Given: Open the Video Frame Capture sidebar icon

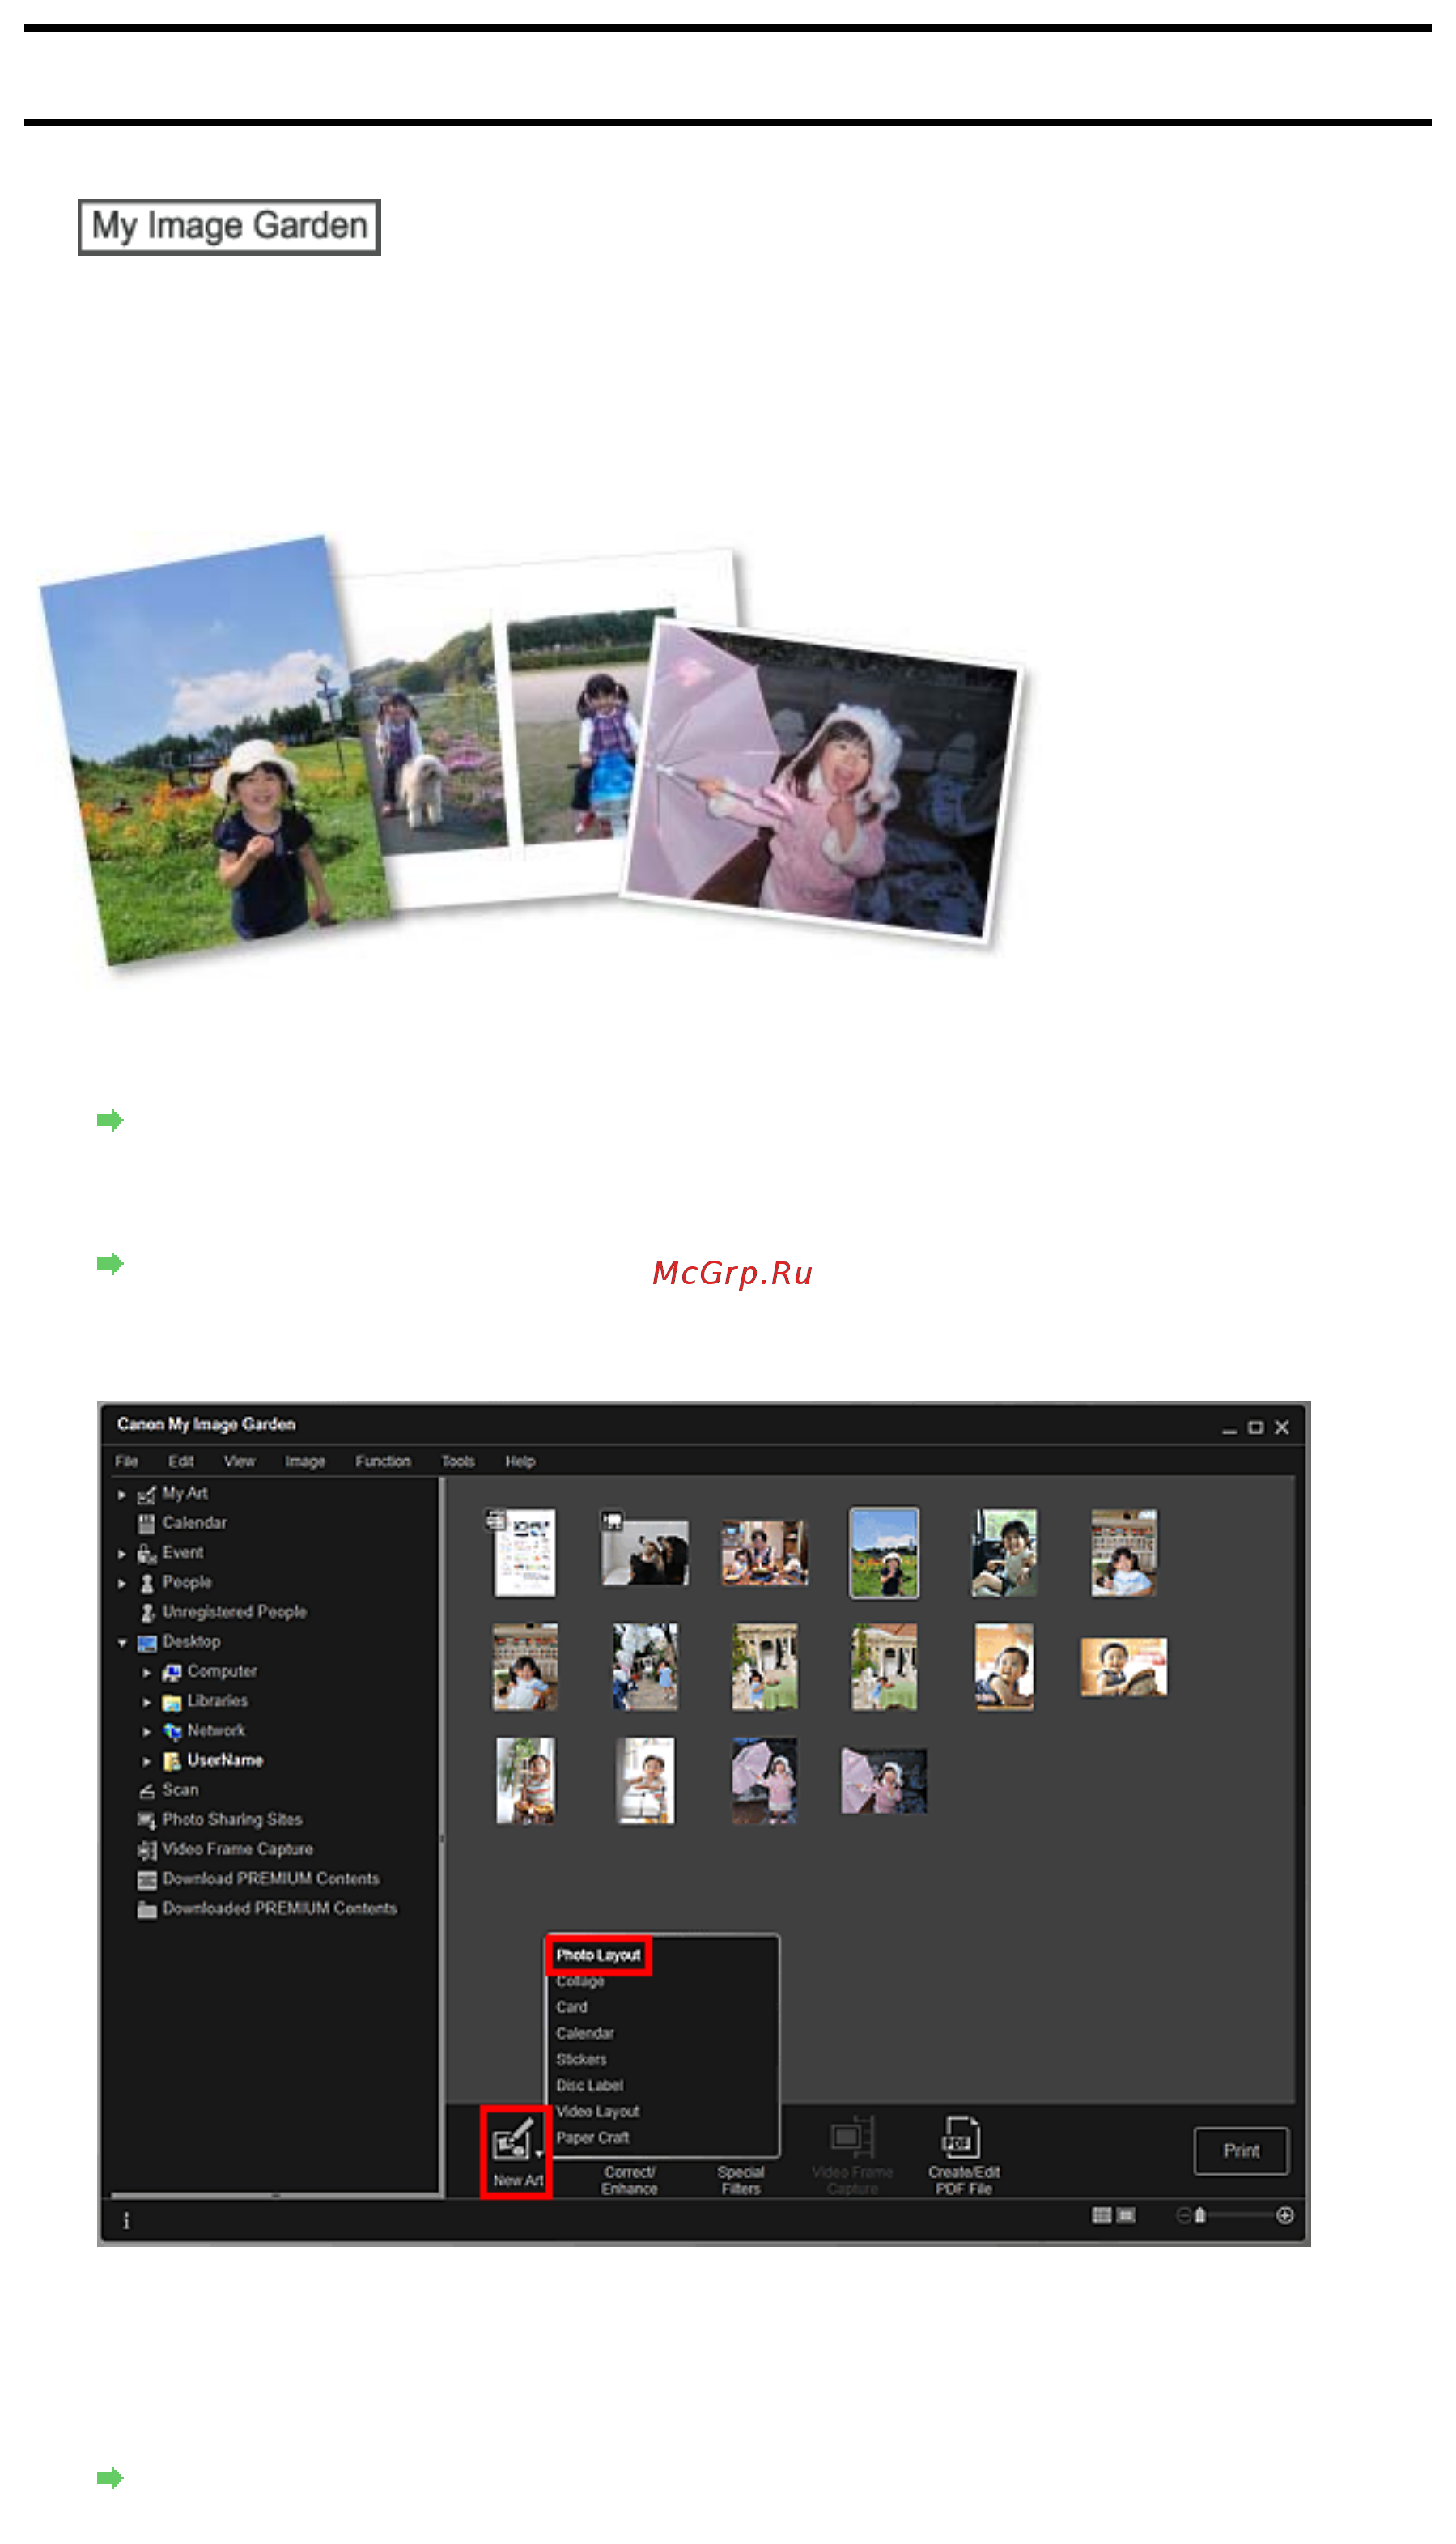Looking at the screenshot, I should [x=147, y=1851].
